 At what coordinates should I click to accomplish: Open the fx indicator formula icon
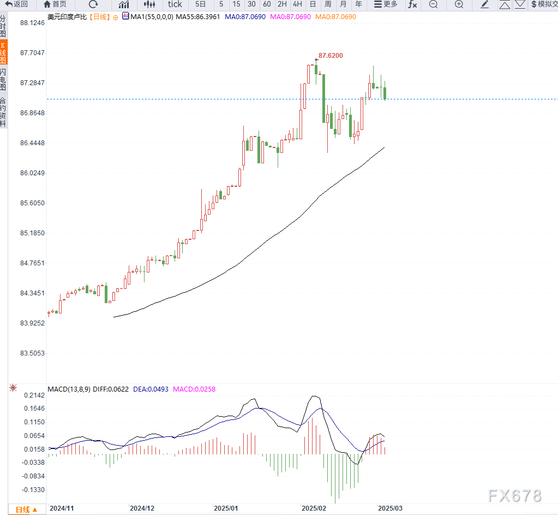tap(412, 4)
